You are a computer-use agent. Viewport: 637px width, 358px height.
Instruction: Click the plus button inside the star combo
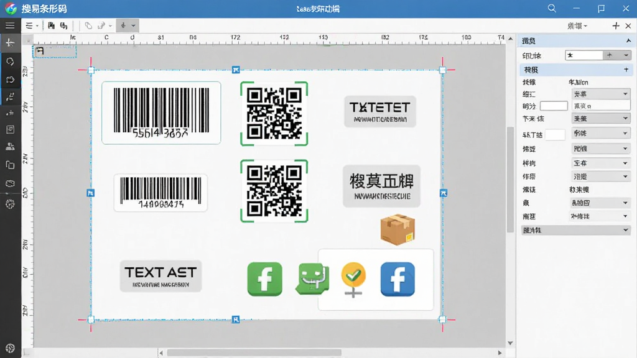pyautogui.click(x=610, y=55)
